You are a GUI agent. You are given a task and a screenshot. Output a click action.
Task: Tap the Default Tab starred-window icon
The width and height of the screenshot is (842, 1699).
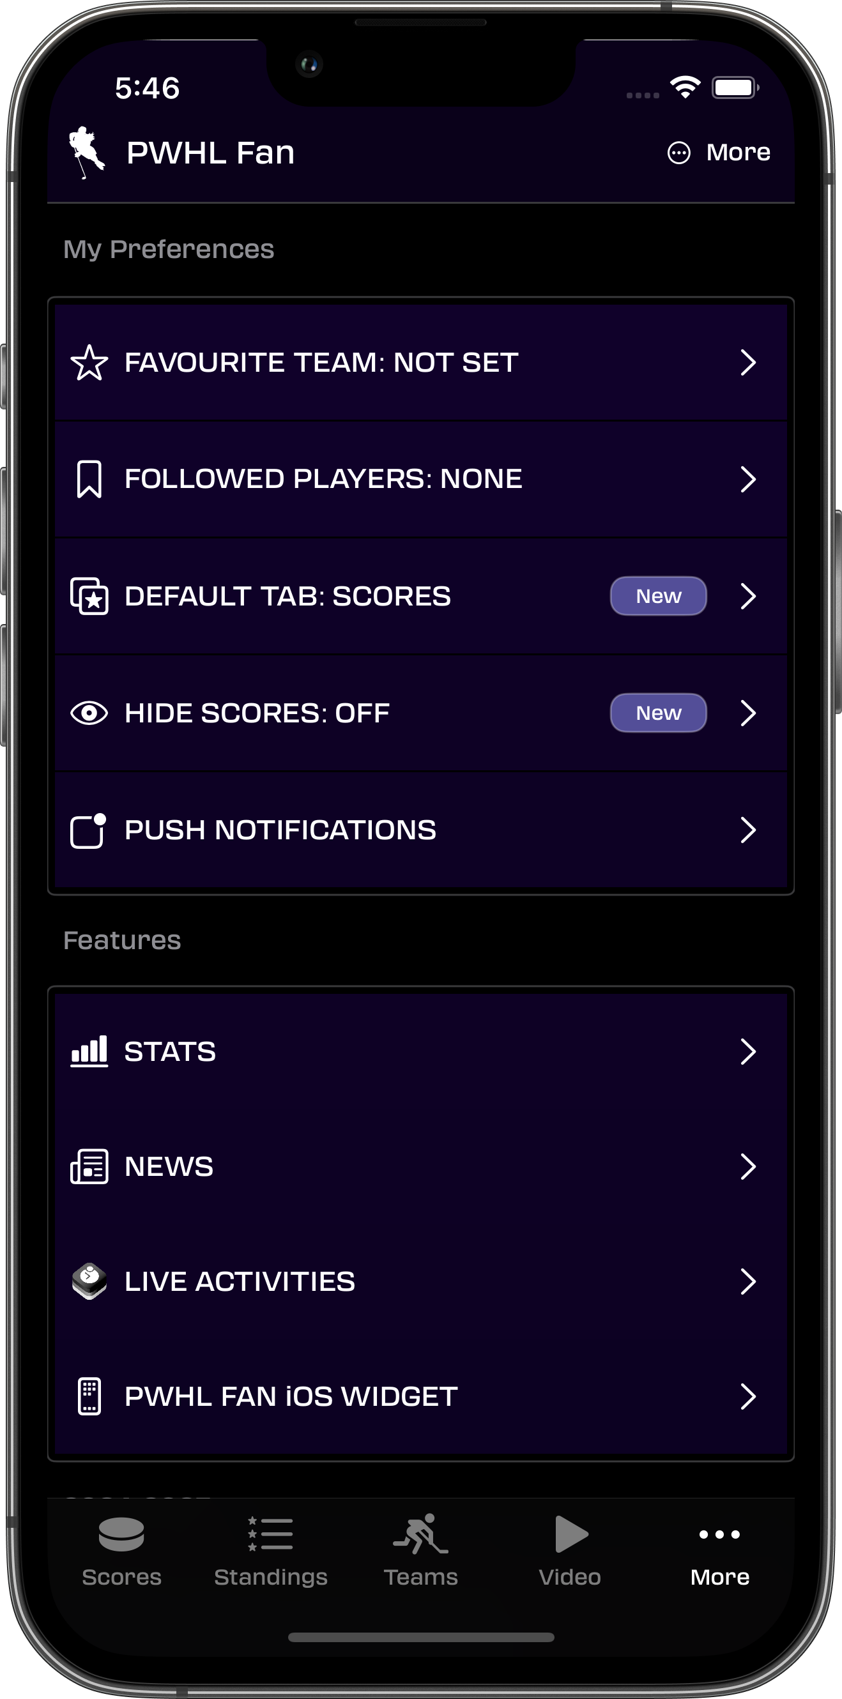(x=89, y=596)
